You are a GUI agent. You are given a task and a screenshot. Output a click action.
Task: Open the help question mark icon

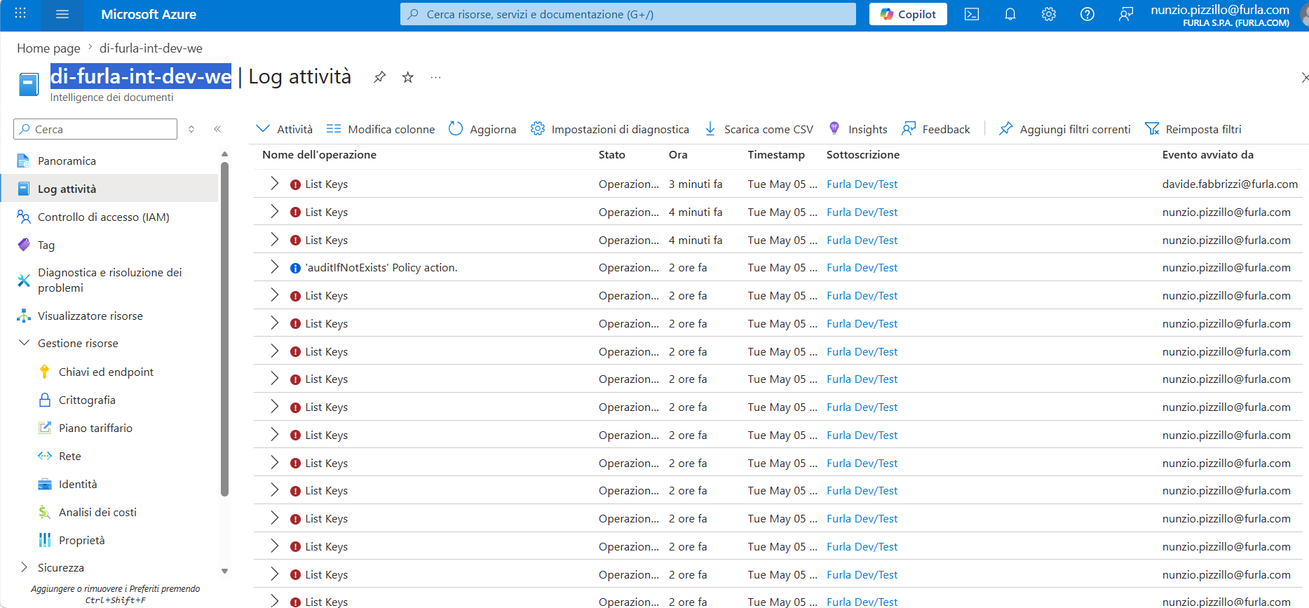(1087, 14)
